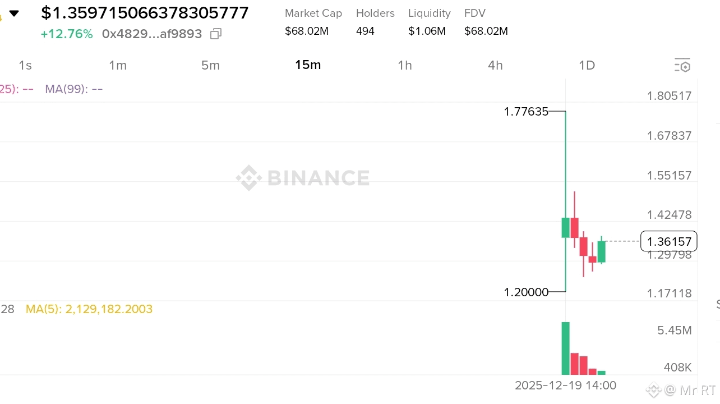Open the volume MA(5) indicator label
The image size is (720, 404).
click(89, 309)
